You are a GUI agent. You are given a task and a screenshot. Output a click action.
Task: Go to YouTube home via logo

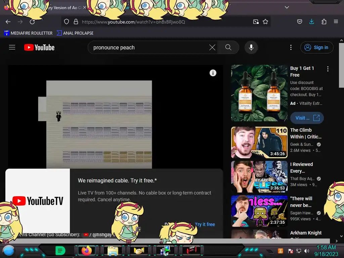point(39,47)
